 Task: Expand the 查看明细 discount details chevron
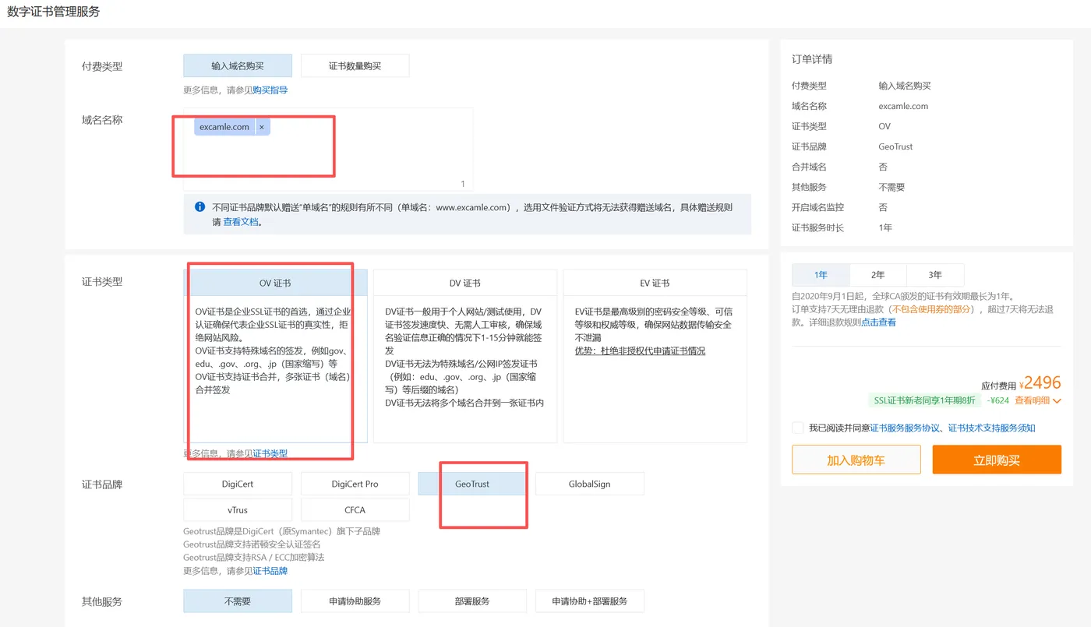coord(1057,401)
